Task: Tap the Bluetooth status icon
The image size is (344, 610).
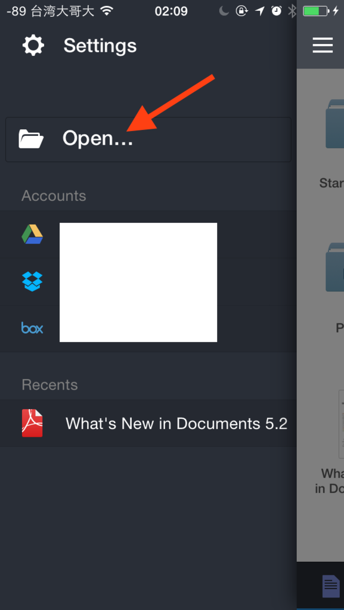Action: pos(292,11)
